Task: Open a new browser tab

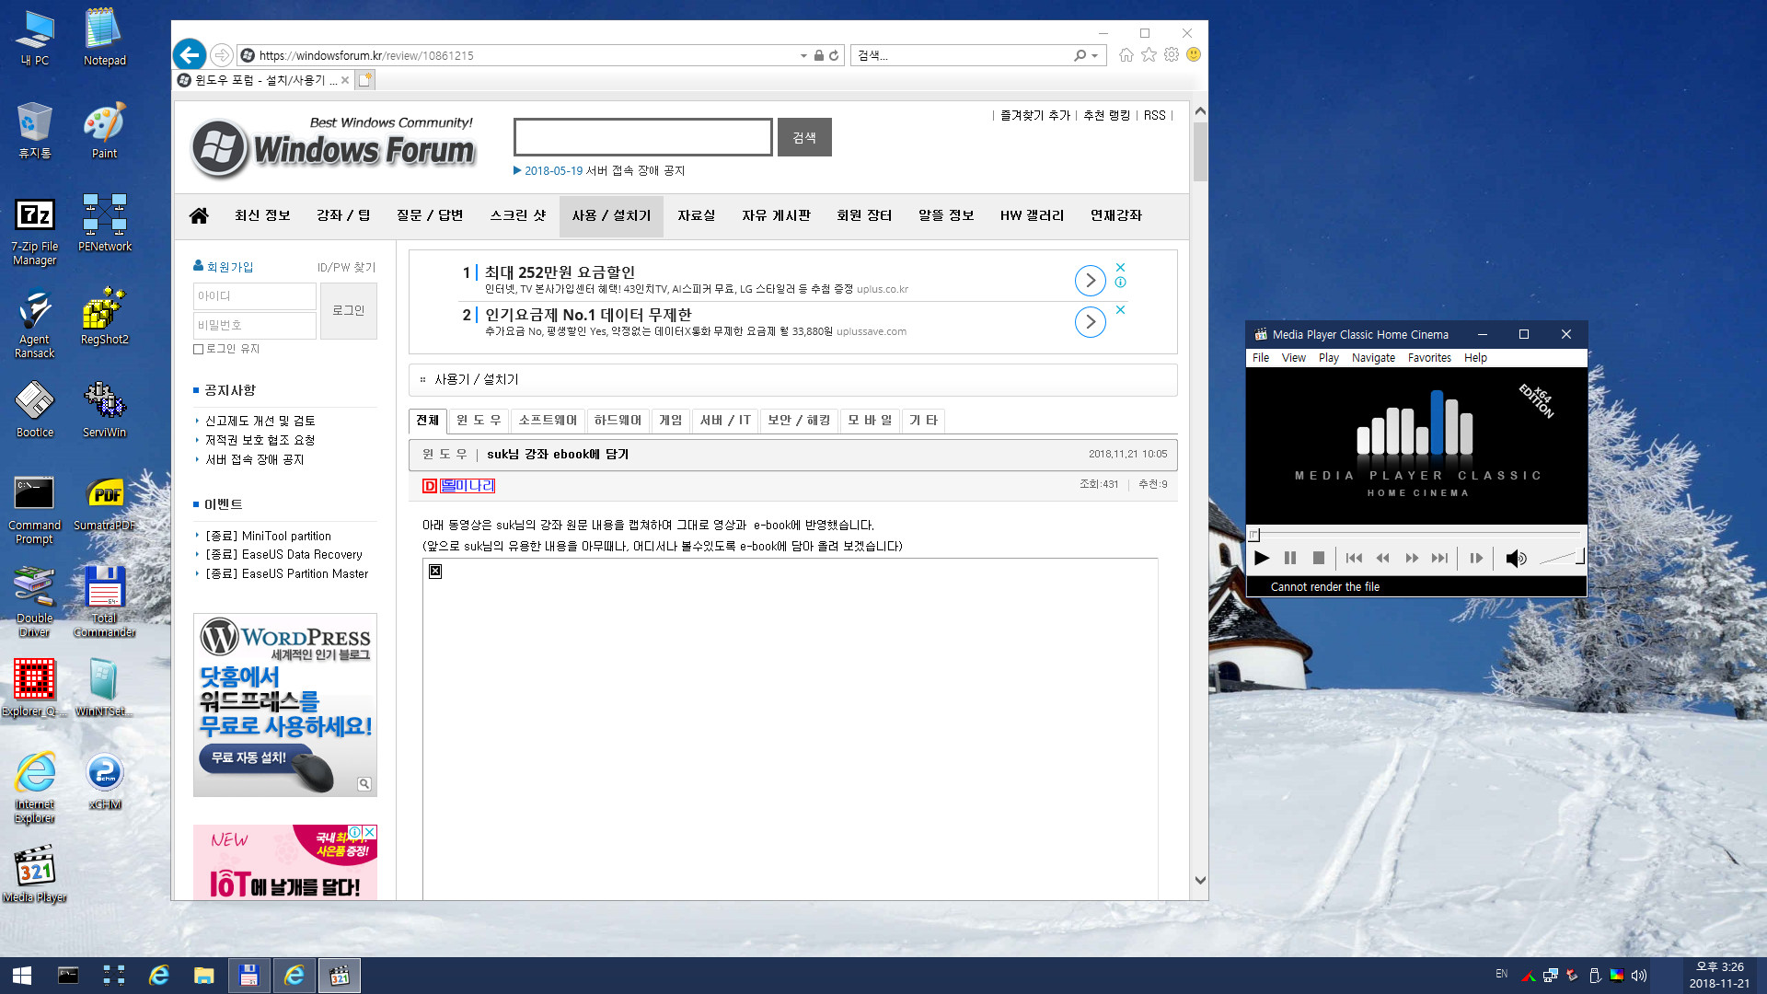Action: (x=365, y=80)
